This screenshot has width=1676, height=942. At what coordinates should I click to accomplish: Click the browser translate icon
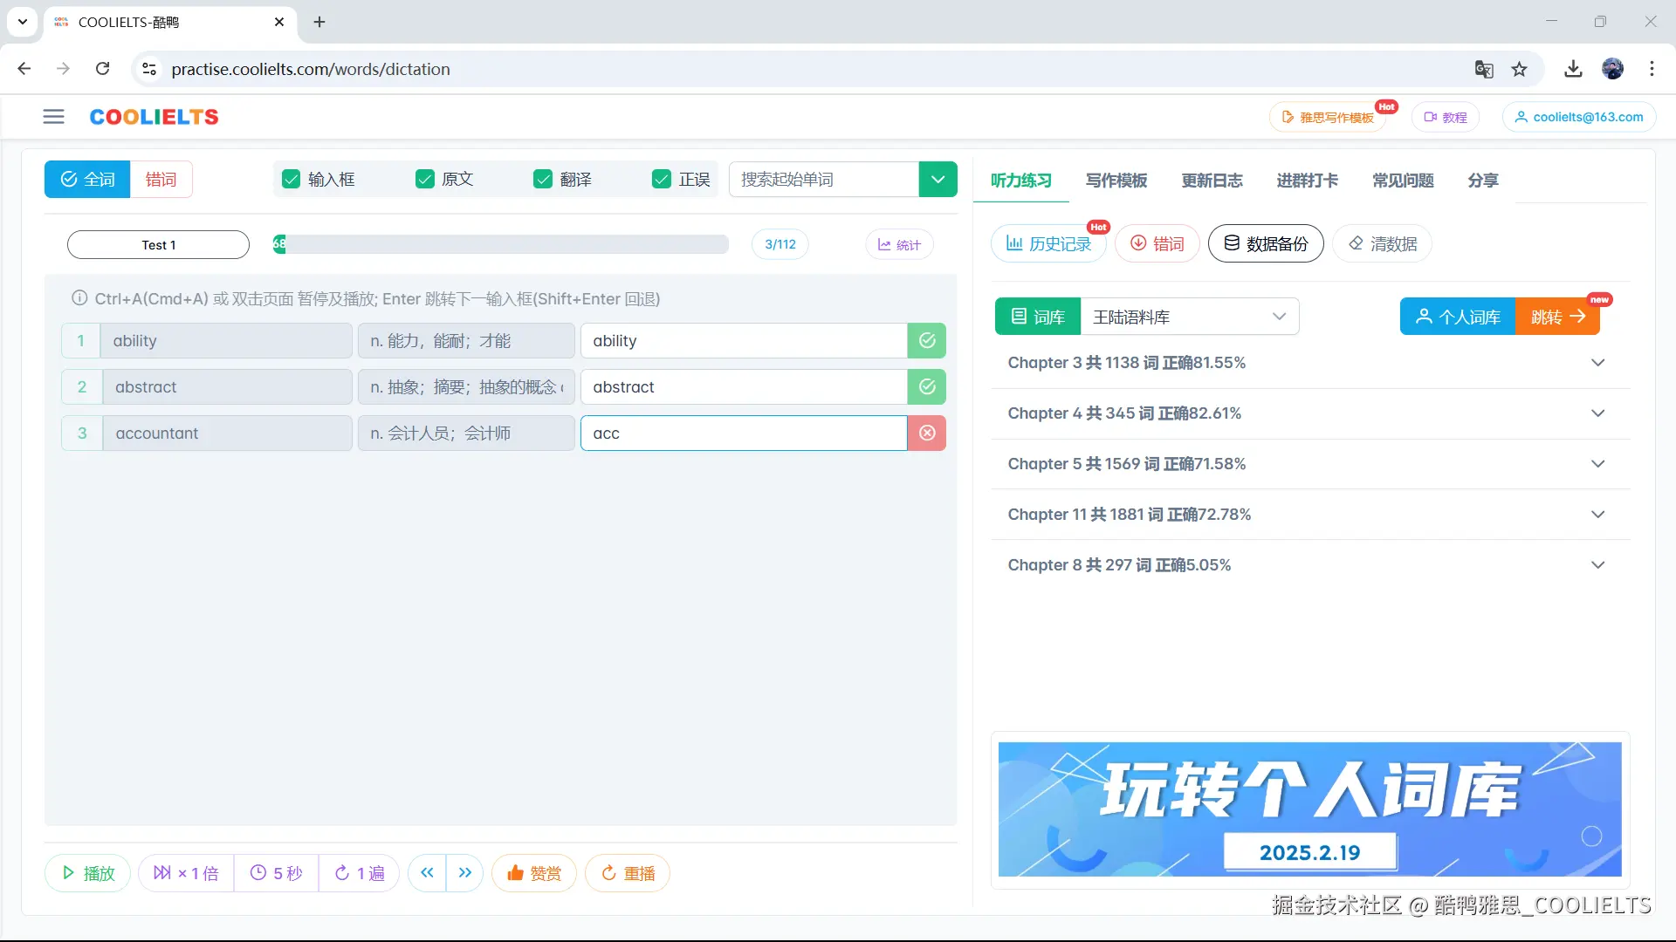point(1484,69)
